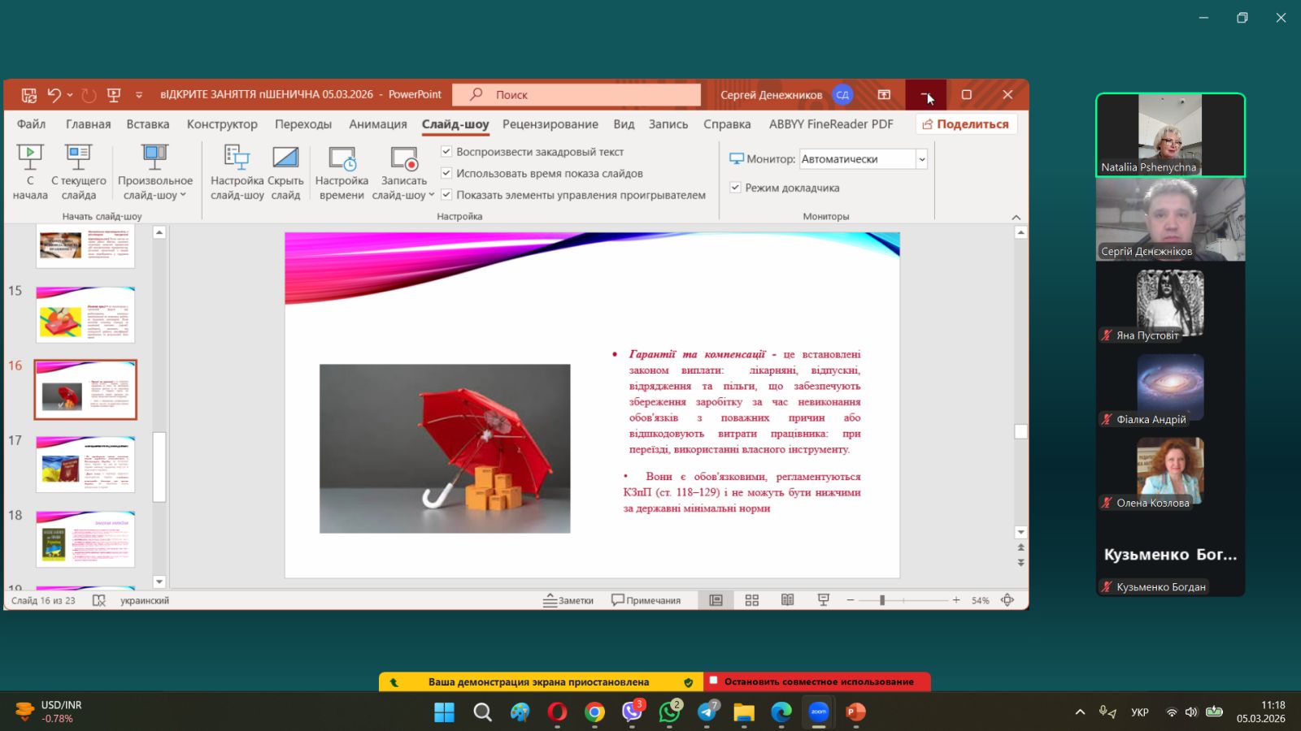
Task: Fit slide to current window
Action: 1007,600
